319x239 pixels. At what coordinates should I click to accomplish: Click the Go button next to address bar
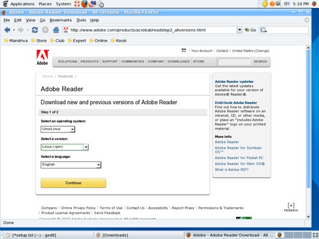click(251, 30)
